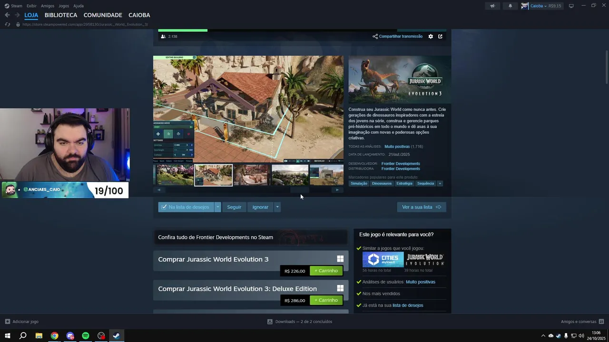The width and height of the screenshot is (609, 342).
Task: Open the lista de desejos link
Action: 408,305
